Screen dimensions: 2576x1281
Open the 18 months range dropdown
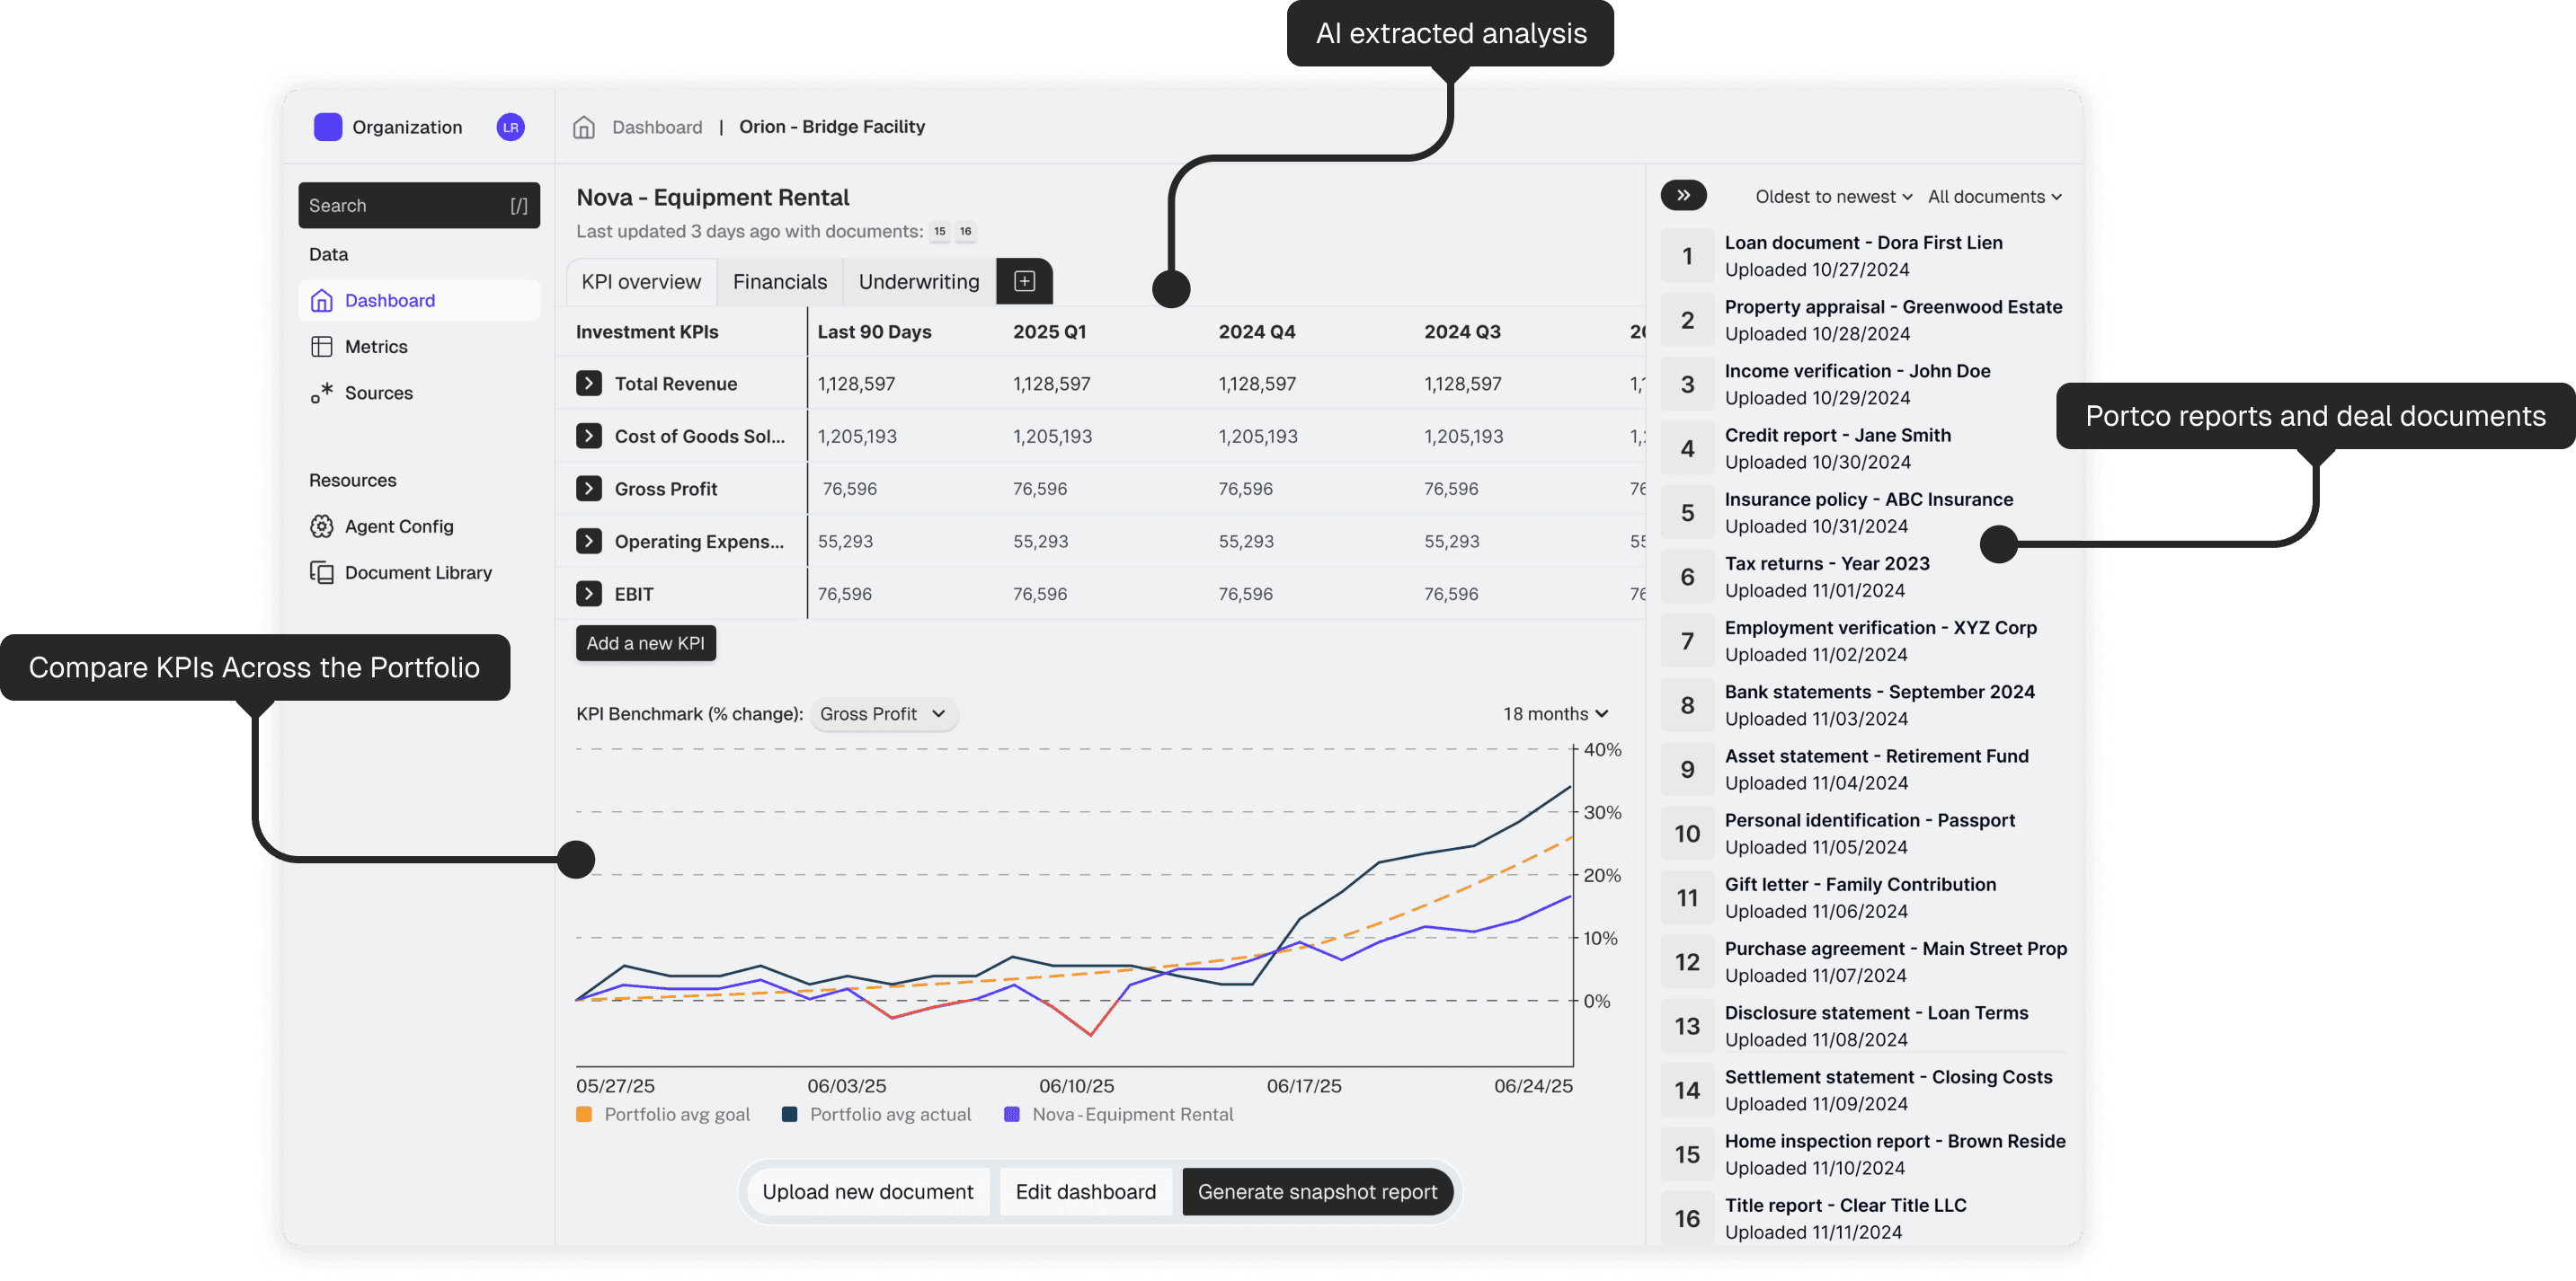(1555, 714)
